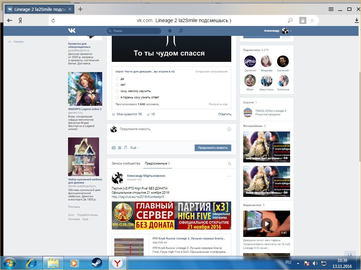This screenshot has height=270, width=361.
Task: Click in VK search field "Поиск"
Action: (x=134, y=31)
